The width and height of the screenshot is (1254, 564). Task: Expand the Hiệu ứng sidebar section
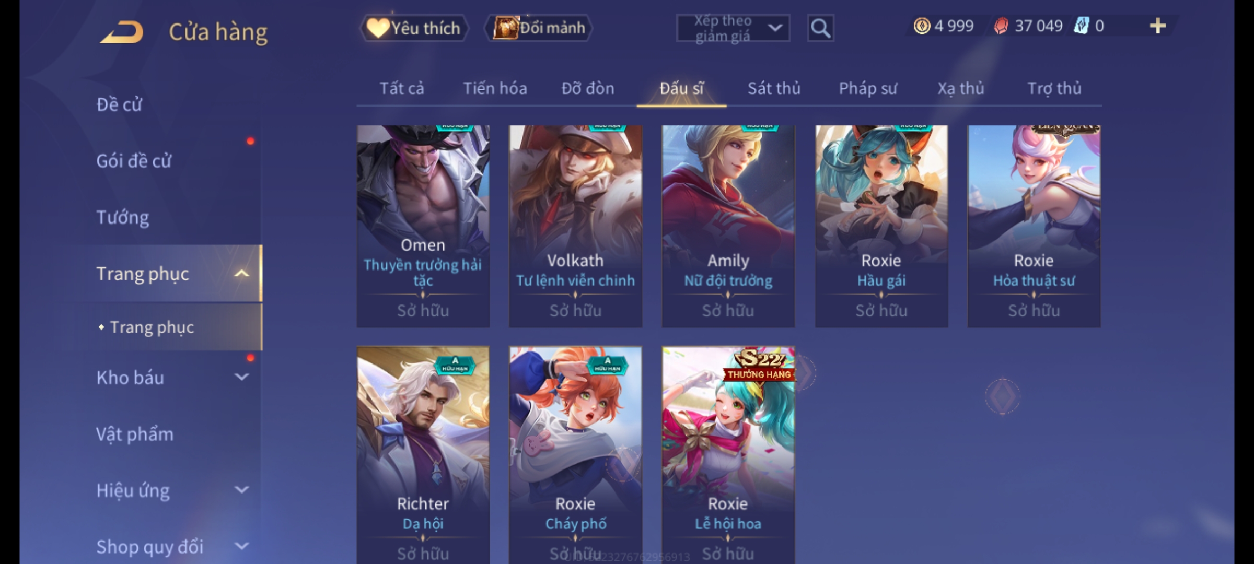pos(241,490)
